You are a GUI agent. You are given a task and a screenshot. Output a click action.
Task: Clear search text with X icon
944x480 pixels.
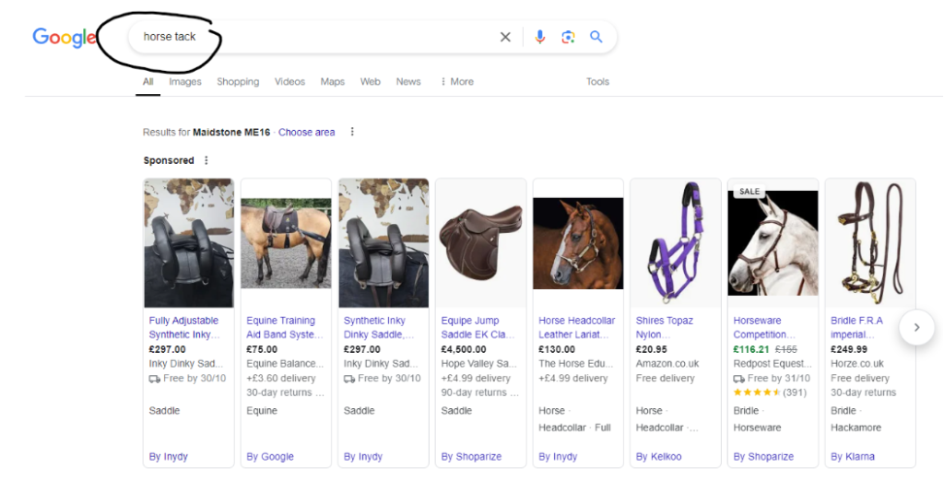click(x=505, y=37)
